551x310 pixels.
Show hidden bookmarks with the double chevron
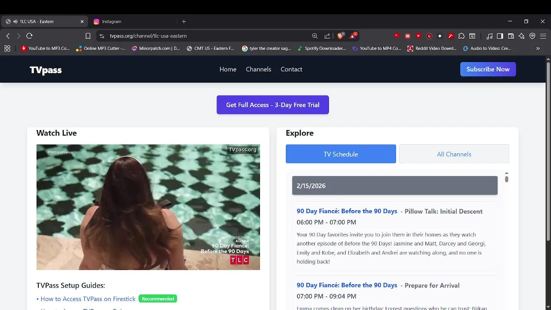[538, 49]
